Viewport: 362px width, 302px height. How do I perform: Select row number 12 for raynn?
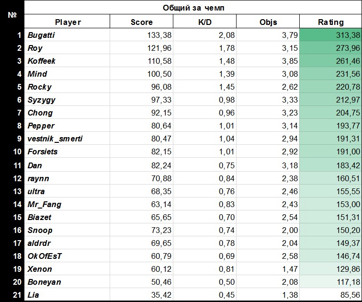[17, 178]
